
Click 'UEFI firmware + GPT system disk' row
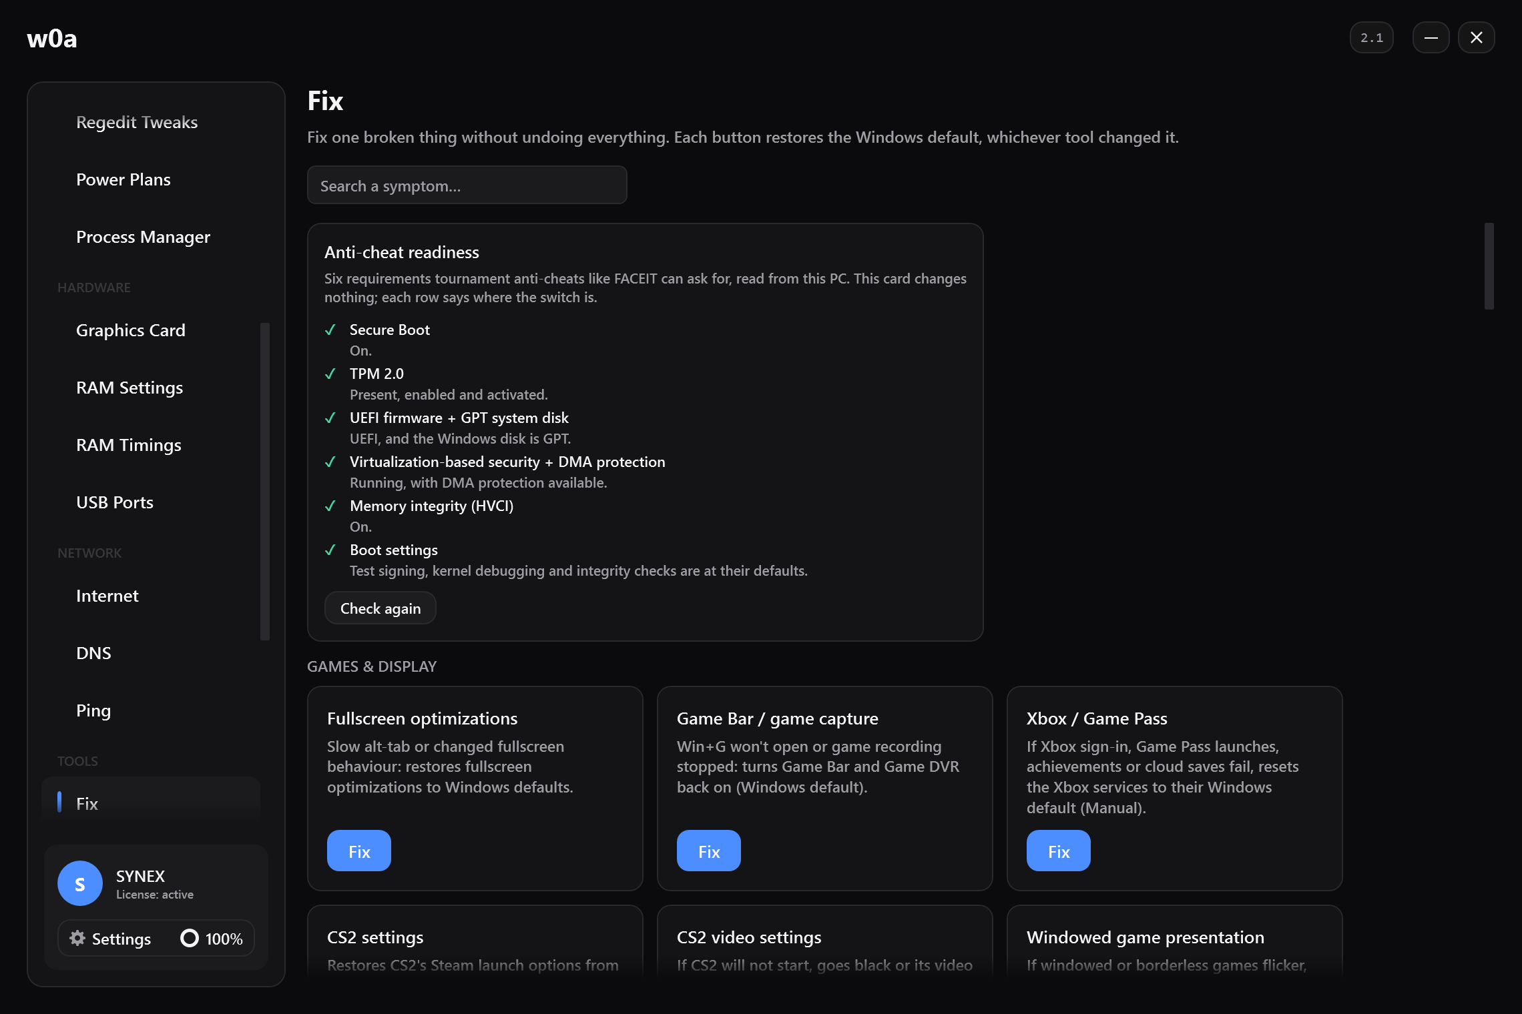tap(459, 418)
